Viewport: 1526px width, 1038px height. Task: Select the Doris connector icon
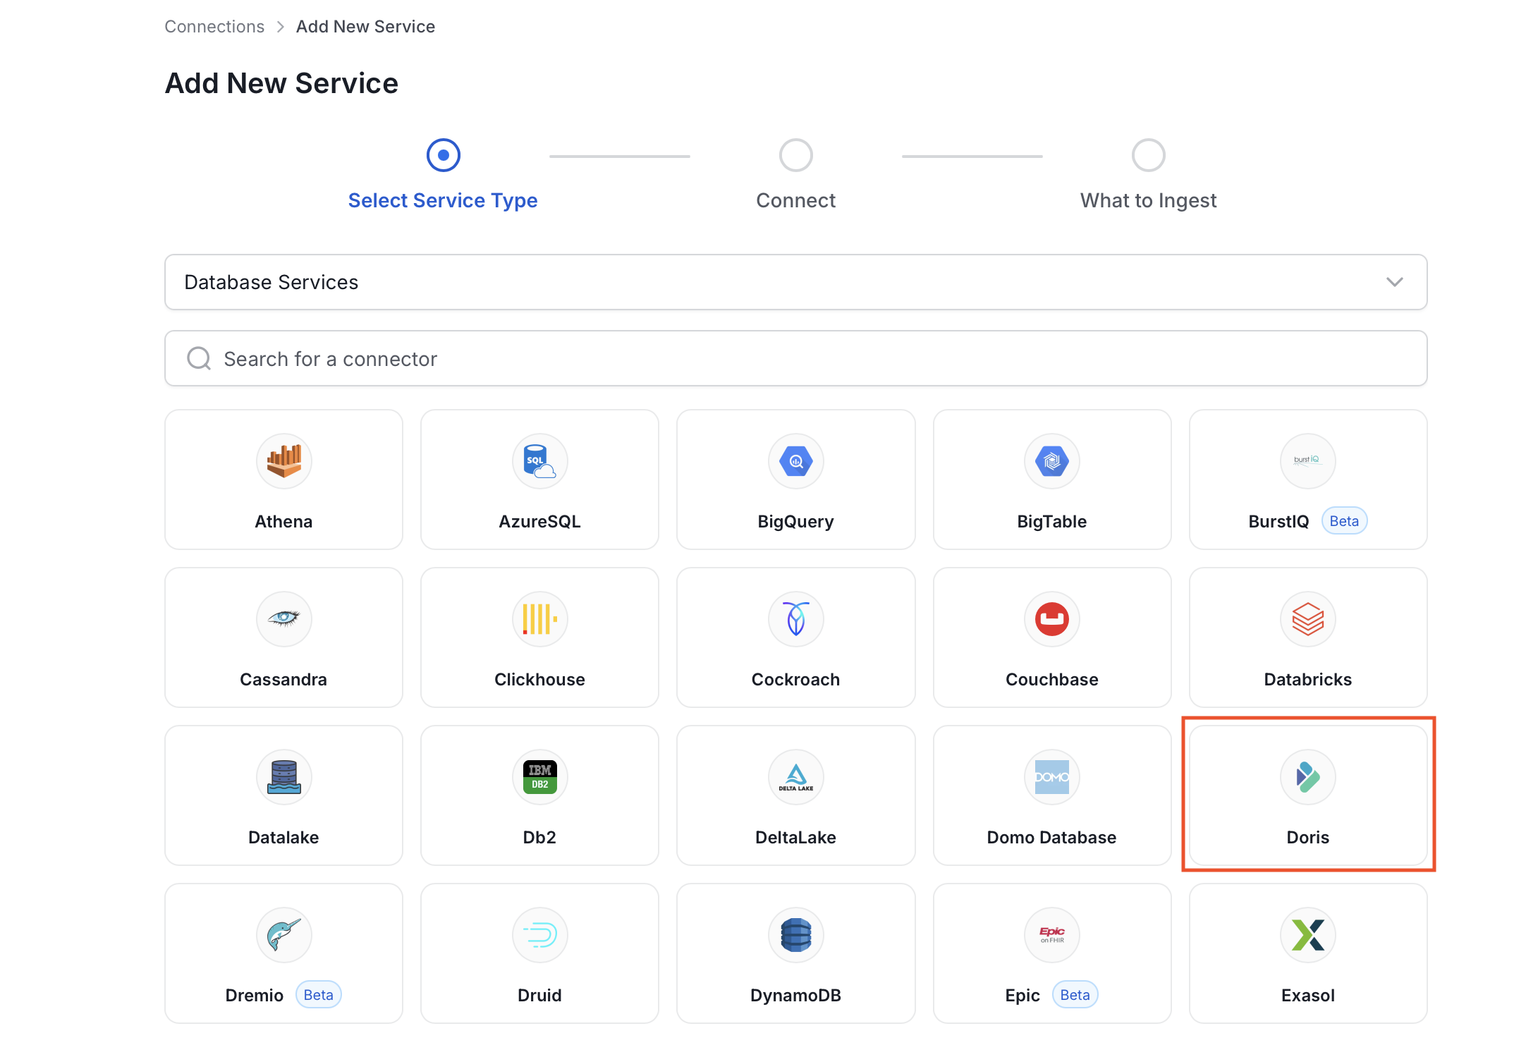[1308, 777]
